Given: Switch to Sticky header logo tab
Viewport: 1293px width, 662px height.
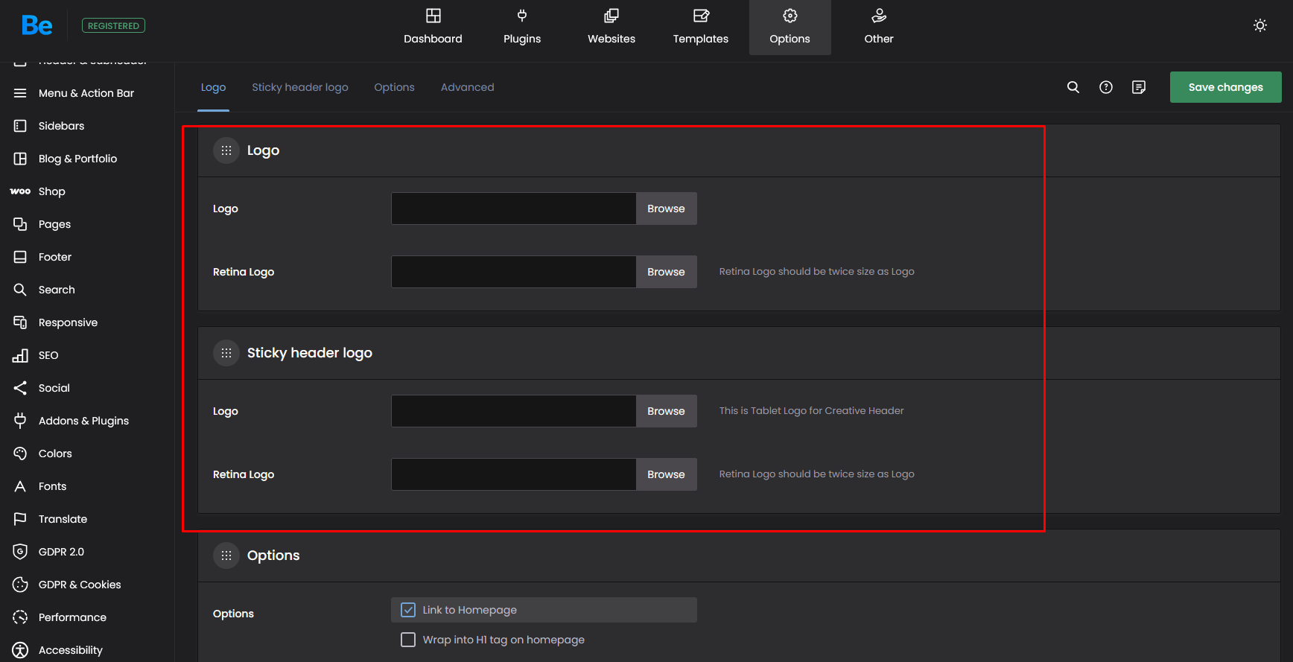Looking at the screenshot, I should click(x=300, y=87).
